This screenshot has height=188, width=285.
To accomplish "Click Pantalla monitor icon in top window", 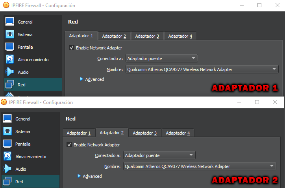I will click(9, 47).
